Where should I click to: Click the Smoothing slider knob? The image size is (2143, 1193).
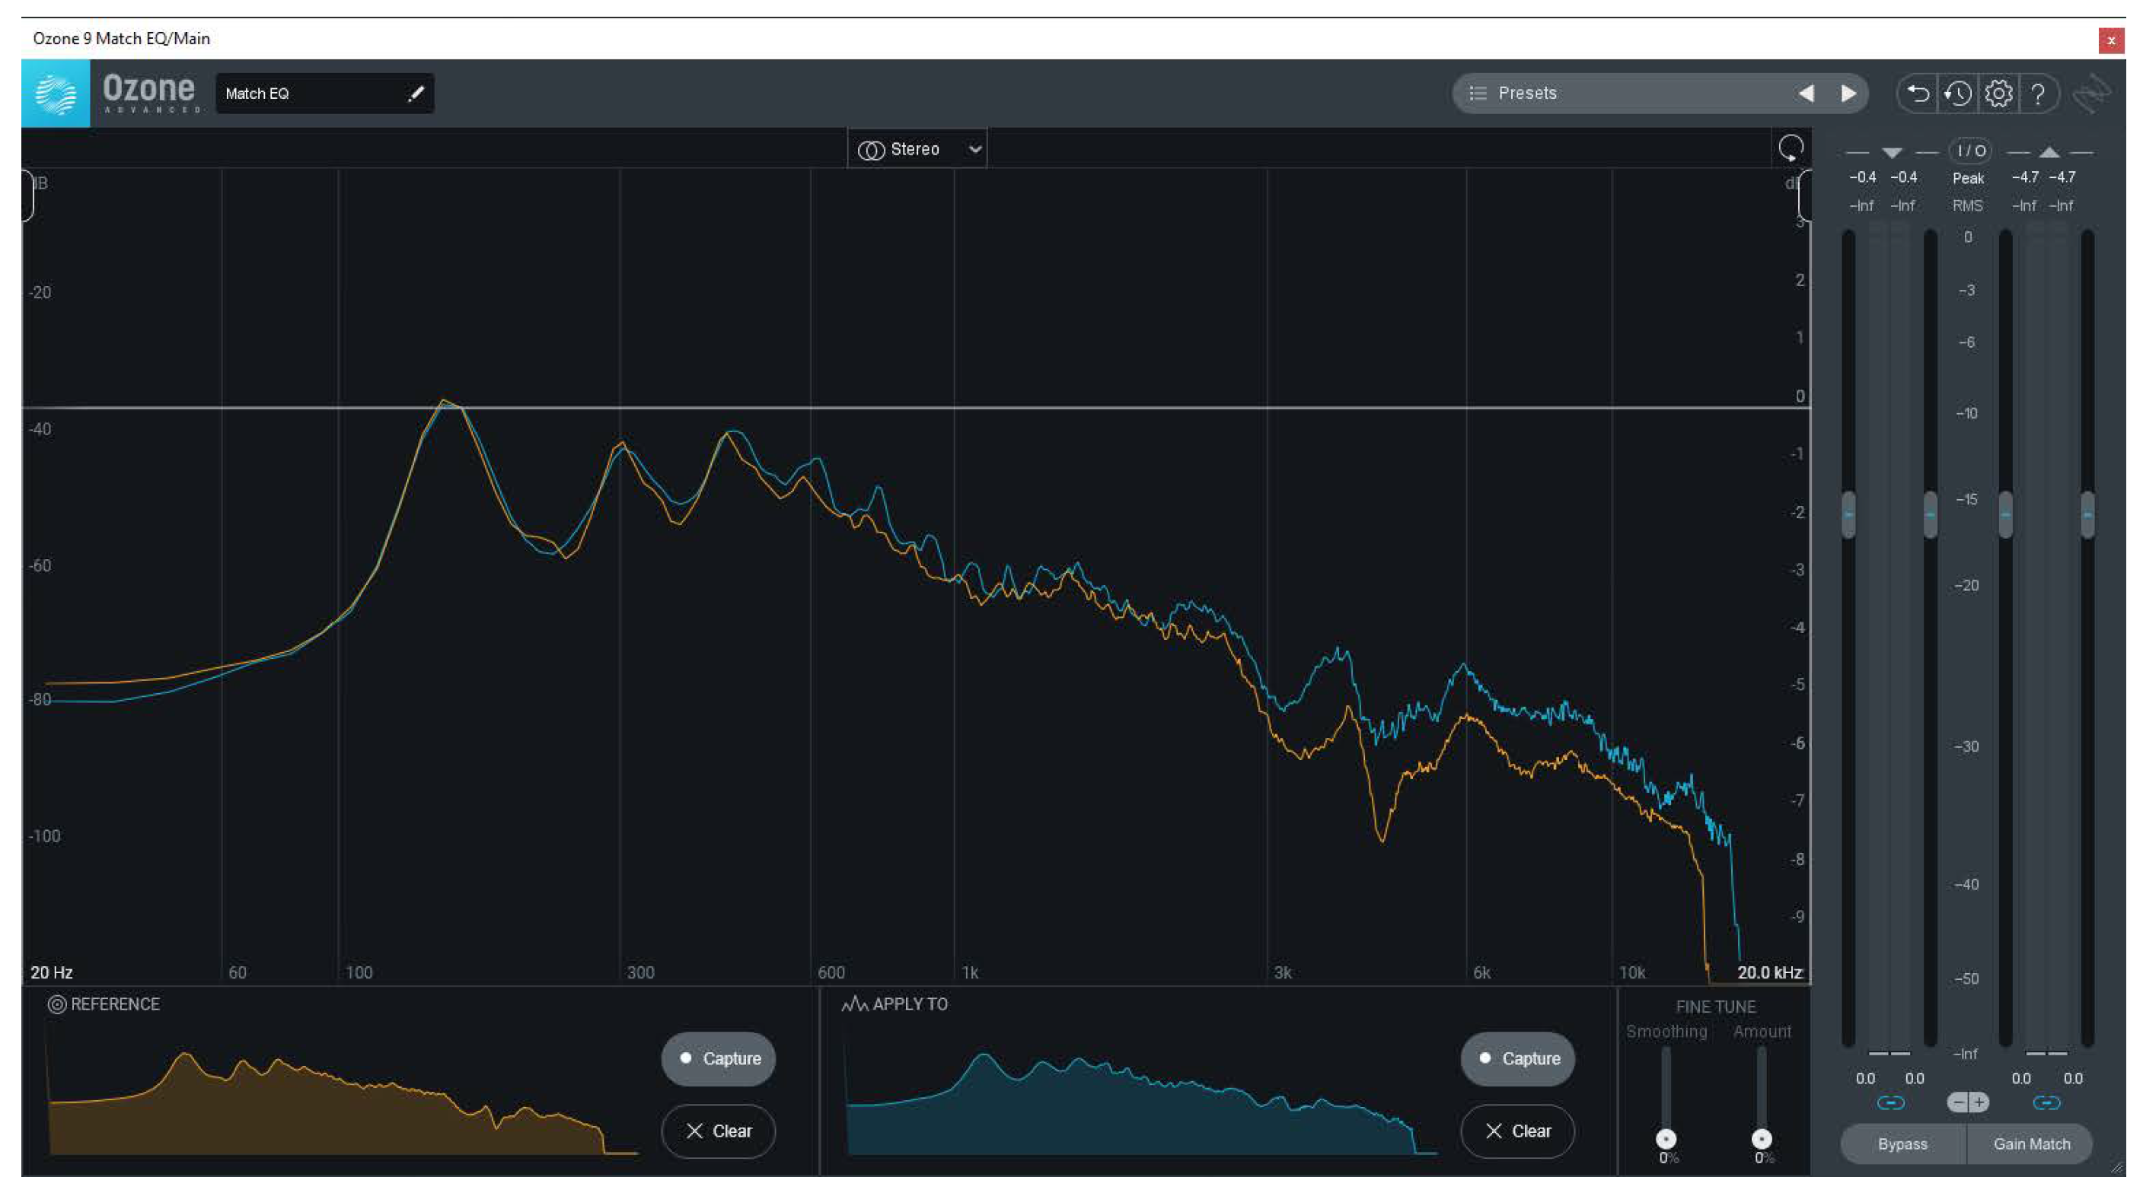point(1666,1138)
